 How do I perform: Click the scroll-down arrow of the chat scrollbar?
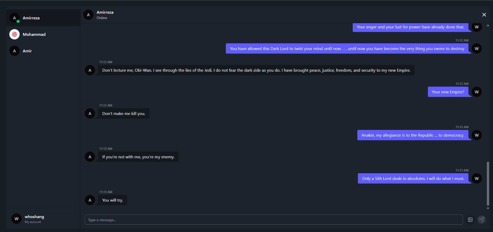(x=488, y=209)
